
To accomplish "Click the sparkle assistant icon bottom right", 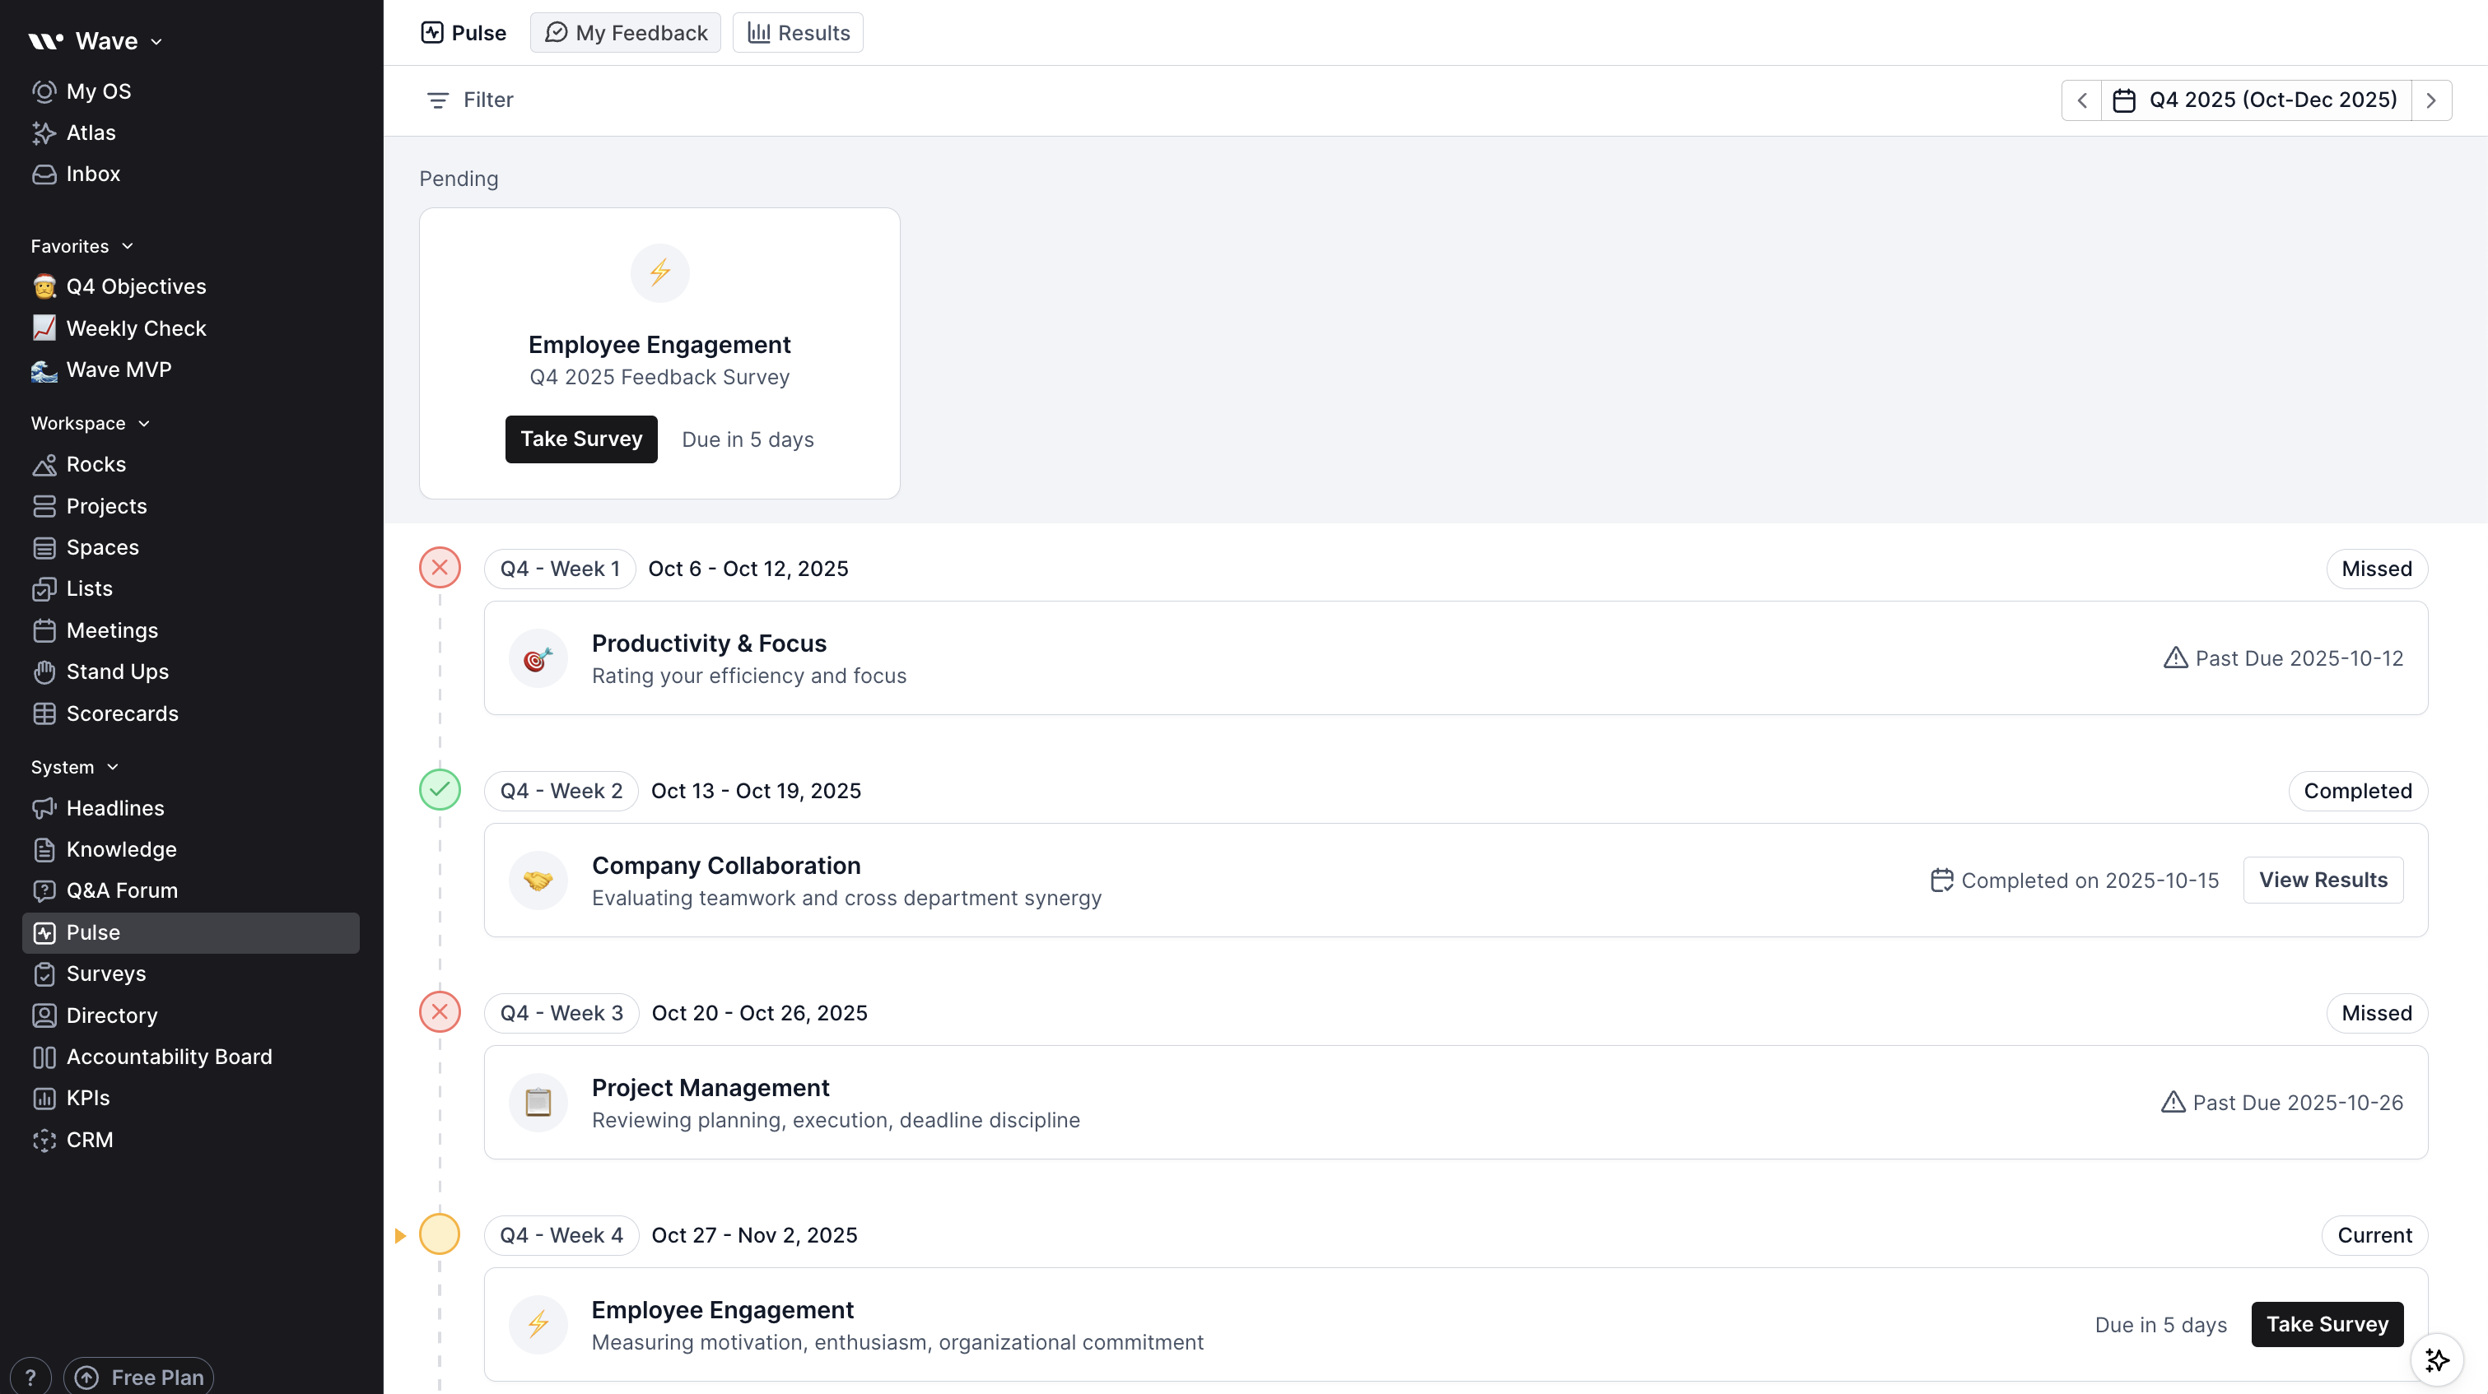I will pyautogui.click(x=2437, y=1359).
